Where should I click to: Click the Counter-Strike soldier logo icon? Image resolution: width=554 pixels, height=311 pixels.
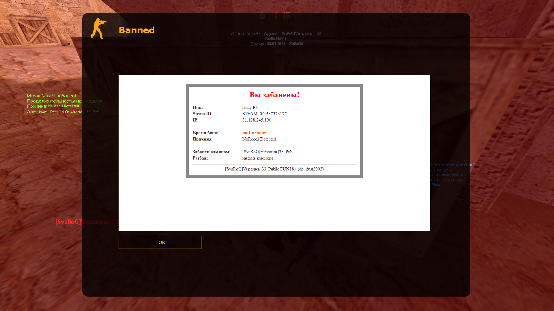tap(98, 29)
